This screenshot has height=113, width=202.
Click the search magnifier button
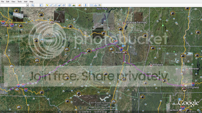click(x=33, y=5)
